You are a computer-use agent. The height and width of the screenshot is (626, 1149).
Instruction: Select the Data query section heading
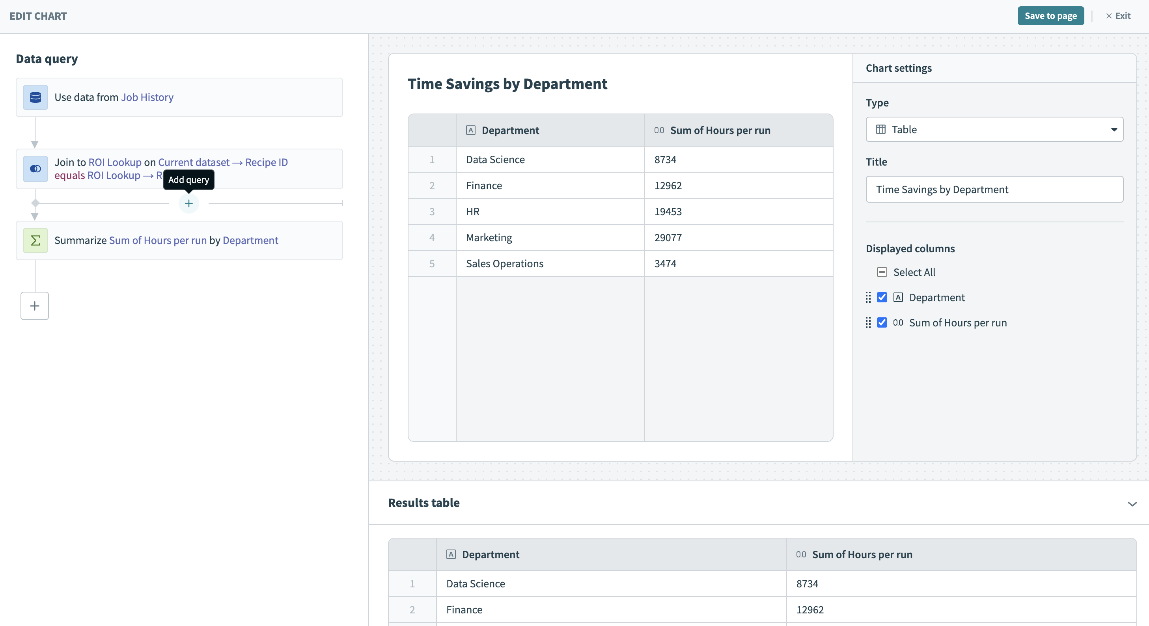[x=47, y=58]
